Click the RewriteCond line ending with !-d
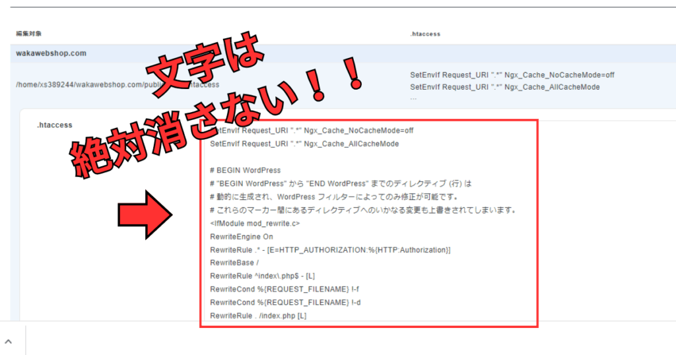 pyautogui.click(x=285, y=302)
